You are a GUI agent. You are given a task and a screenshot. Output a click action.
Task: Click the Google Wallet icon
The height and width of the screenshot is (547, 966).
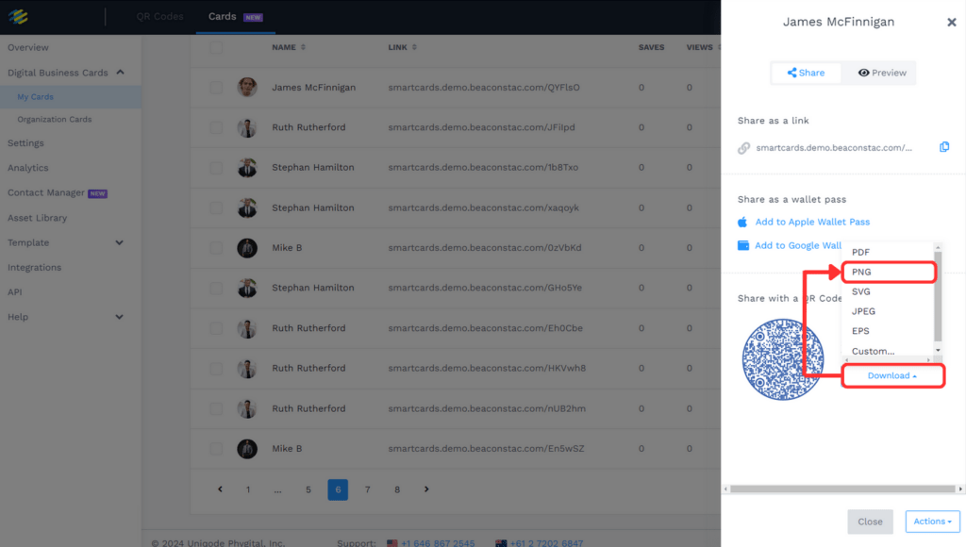[742, 244]
